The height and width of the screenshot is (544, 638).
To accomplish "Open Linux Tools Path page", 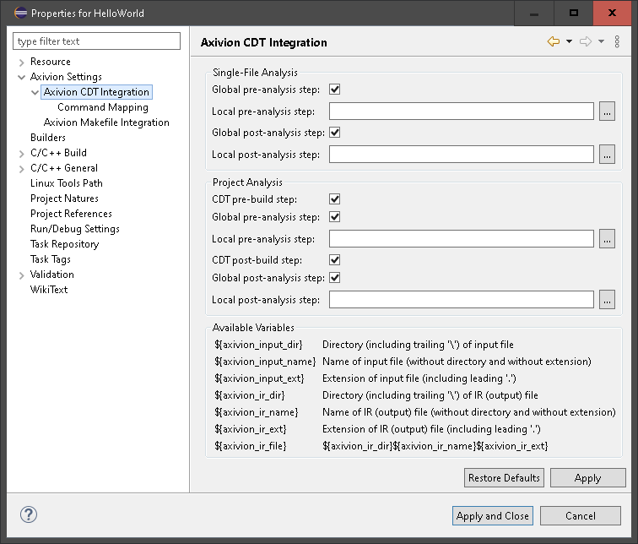I will 67,182.
